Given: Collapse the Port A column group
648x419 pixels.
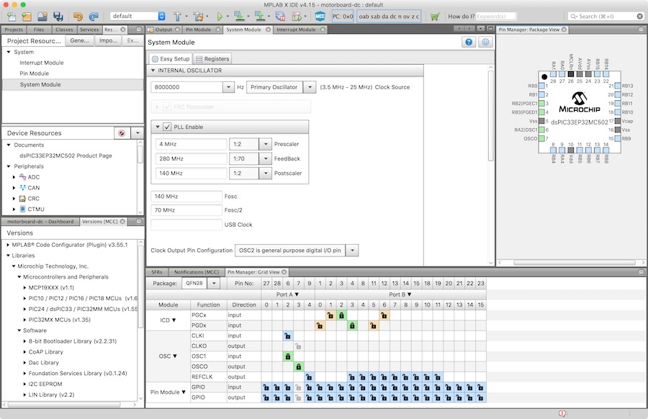Looking at the screenshot, I should [x=297, y=294].
